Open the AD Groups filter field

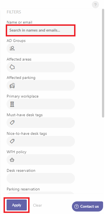[x=41, y=48]
